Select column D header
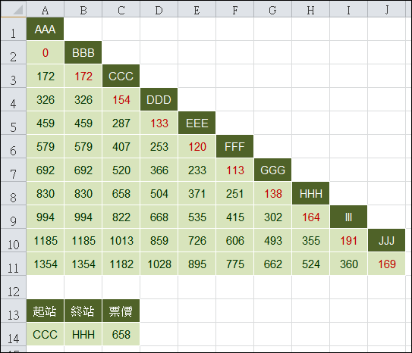The width and height of the screenshot is (412, 353). pos(159,9)
